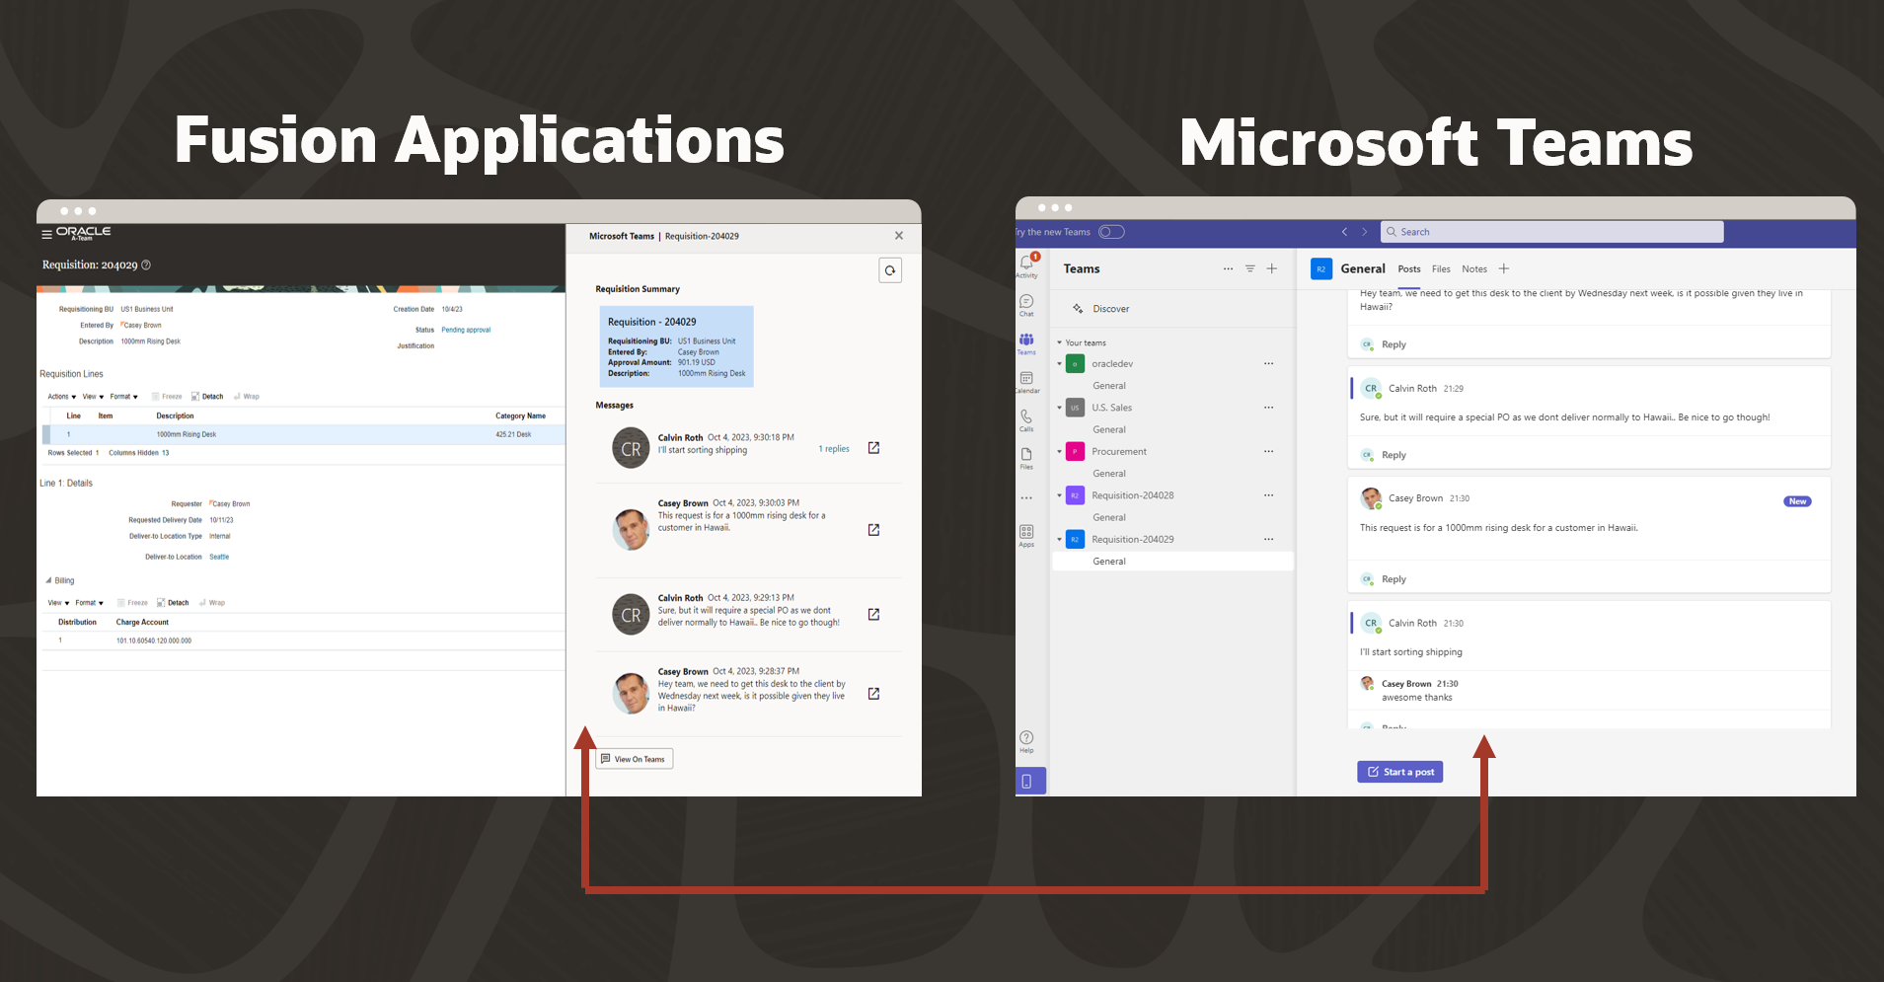Open the Actions dropdown in Requisition Lines
Screen dimensions: 1884x982
(61, 397)
